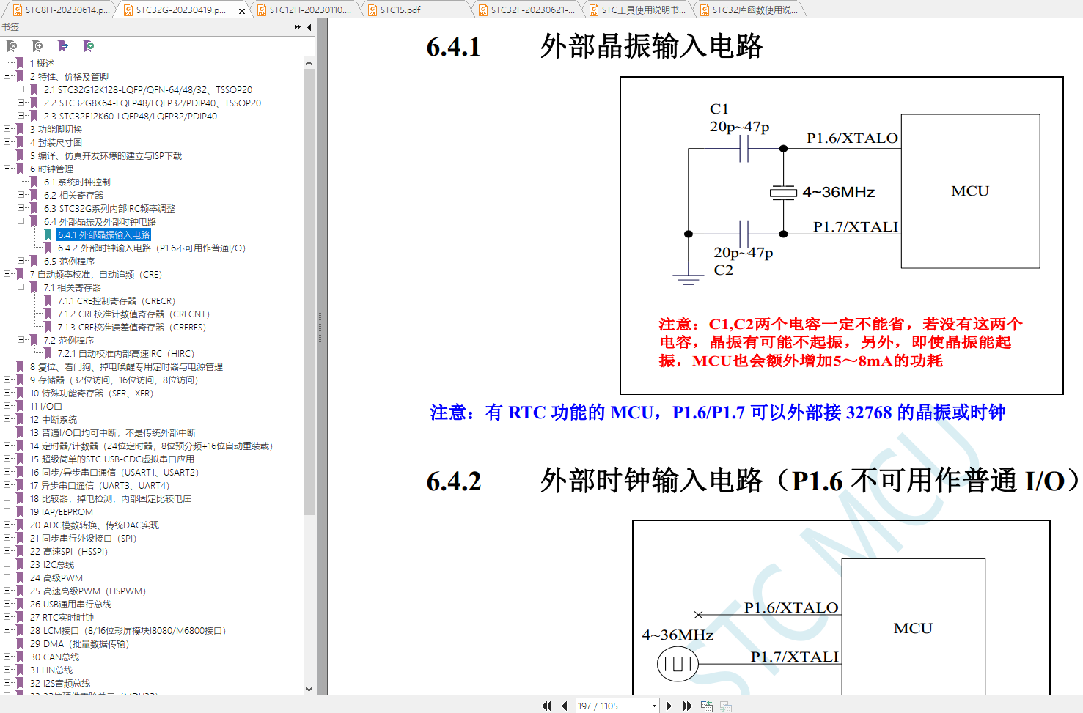This screenshot has height=713, width=1083.
Task: Collapse the bookmarks panel with left arrow
Action: tap(309, 27)
